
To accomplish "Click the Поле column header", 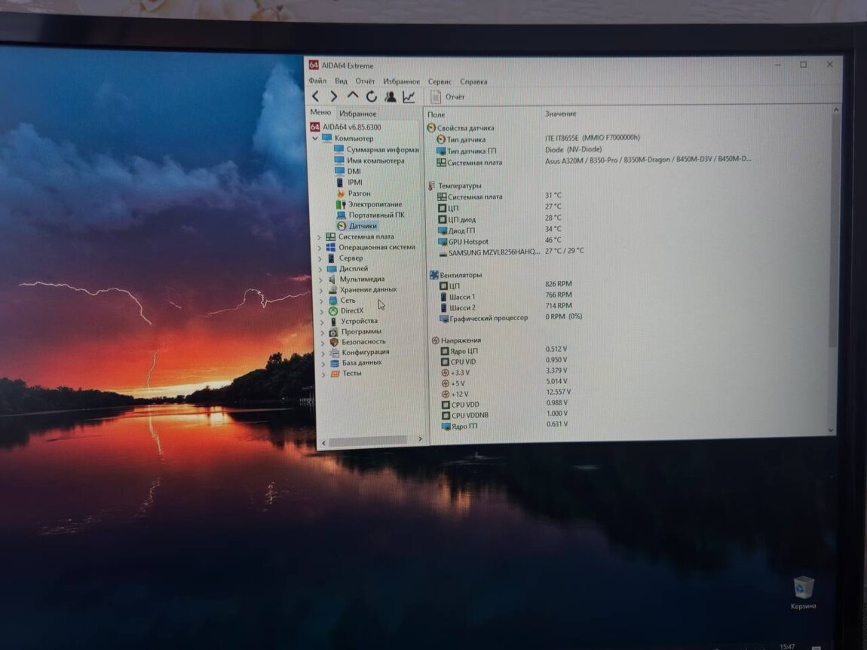I will coord(437,114).
